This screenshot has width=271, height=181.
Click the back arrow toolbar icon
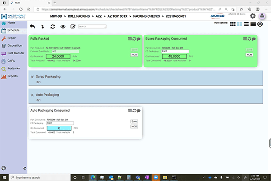click(32, 26)
